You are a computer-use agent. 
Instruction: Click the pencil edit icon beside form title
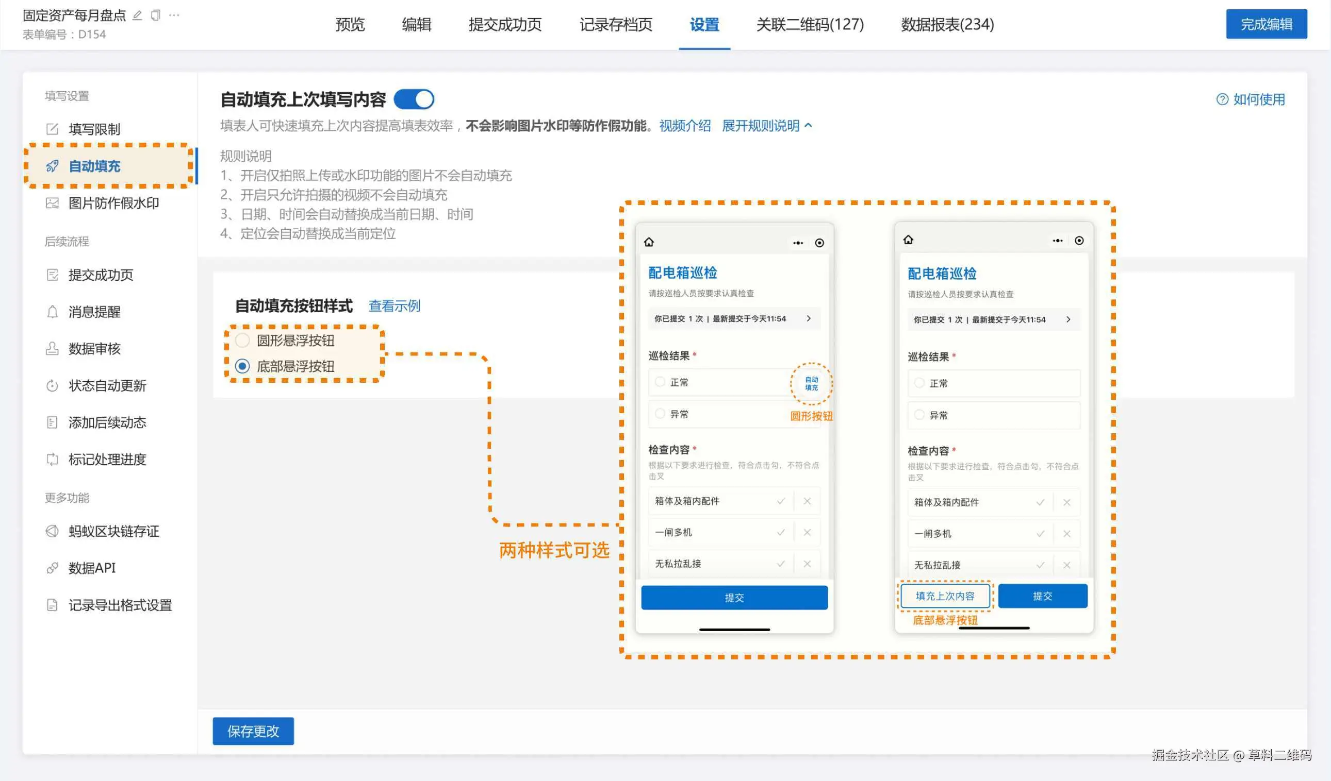pyautogui.click(x=137, y=15)
